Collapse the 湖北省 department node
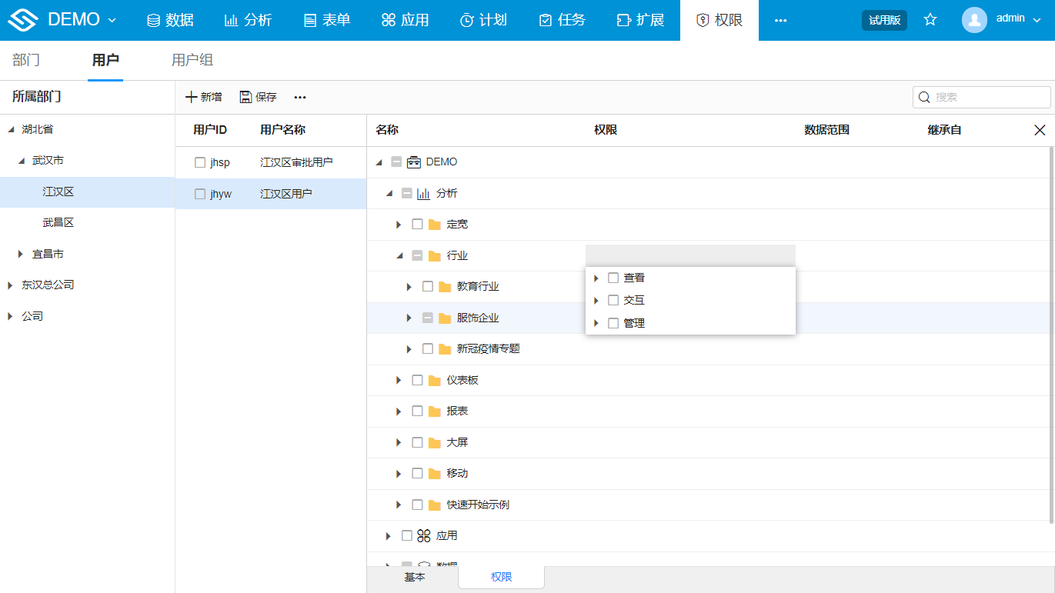The image size is (1055, 593). click(11, 130)
